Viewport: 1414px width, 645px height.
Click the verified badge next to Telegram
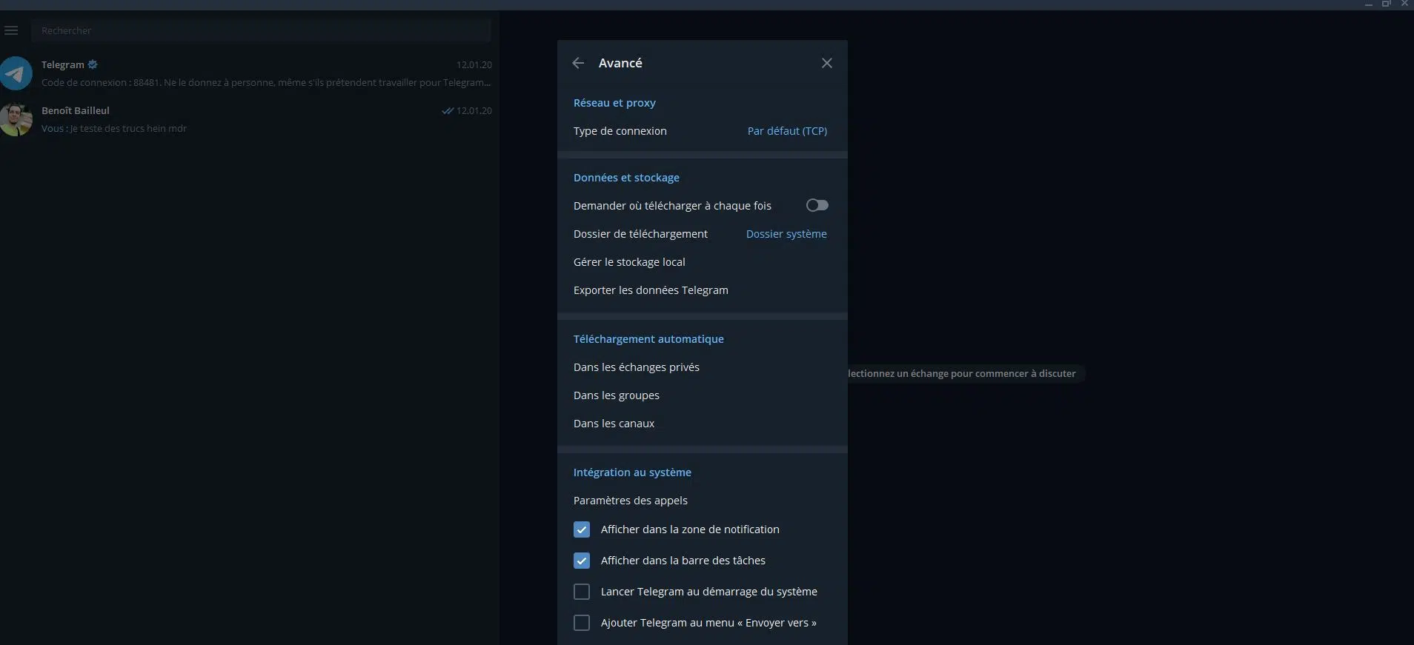pyautogui.click(x=93, y=64)
